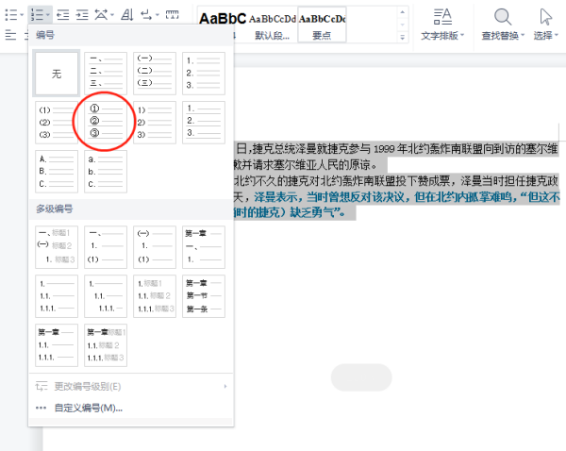Click the Chinese layout icon

point(101,15)
